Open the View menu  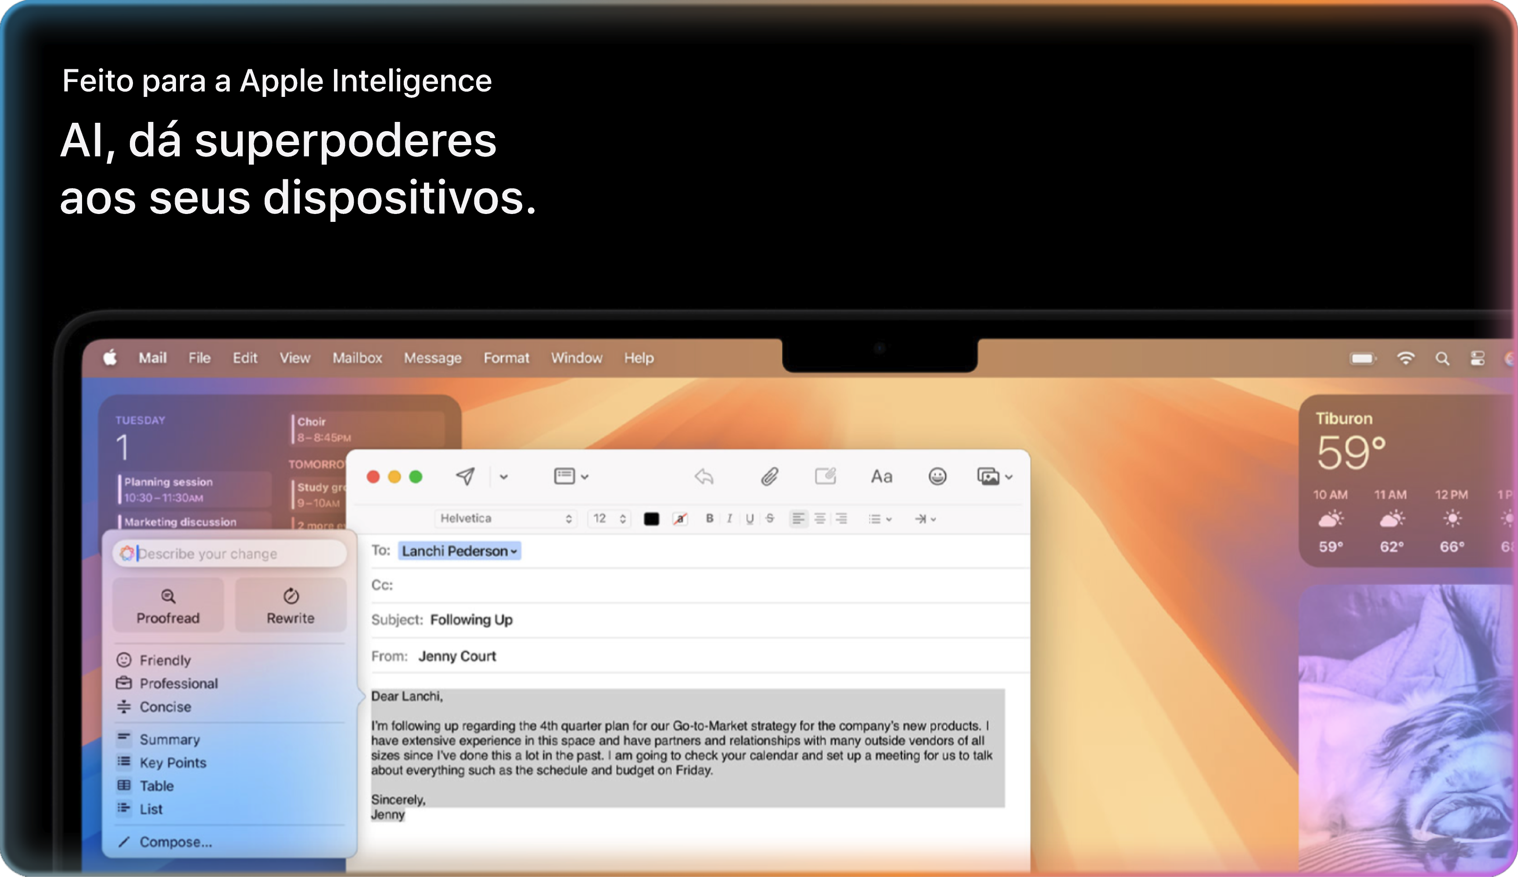click(x=294, y=357)
